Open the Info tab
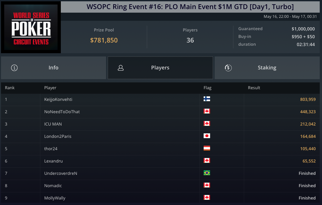This screenshot has height=205, width=322. coord(53,68)
